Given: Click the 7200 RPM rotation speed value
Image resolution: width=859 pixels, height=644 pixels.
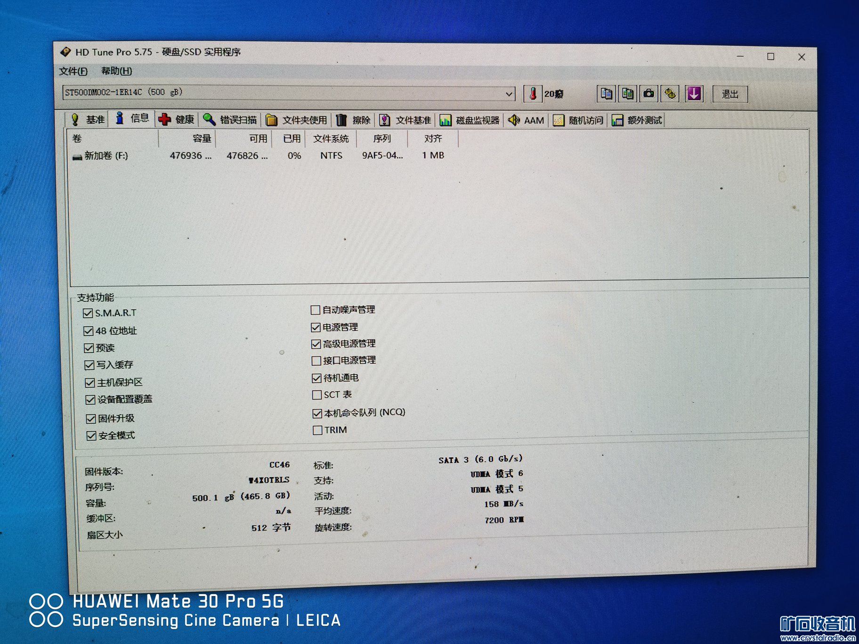Looking at the screenshot, I should coord(504,520).
